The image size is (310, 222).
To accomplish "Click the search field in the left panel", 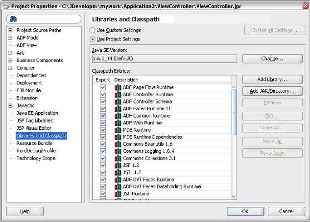I will click(x=49, y=19).
